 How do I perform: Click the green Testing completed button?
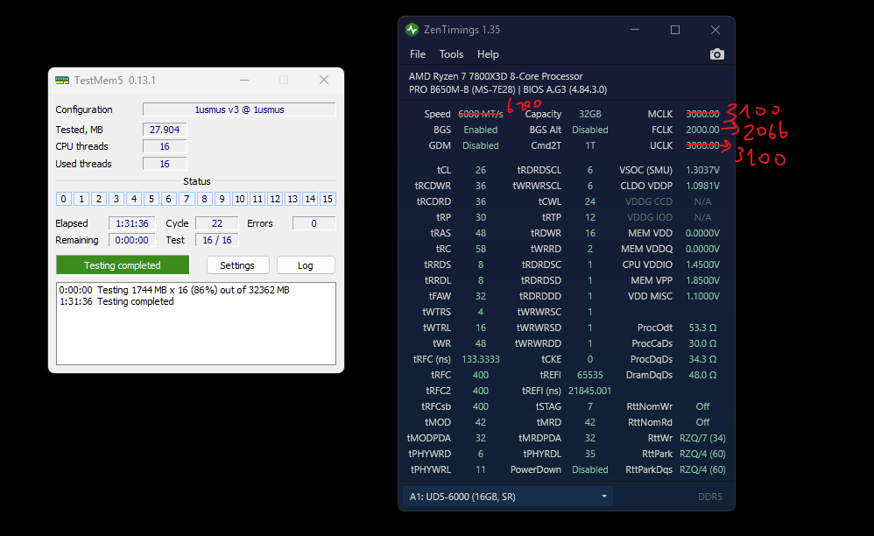(x=123, y=265)
